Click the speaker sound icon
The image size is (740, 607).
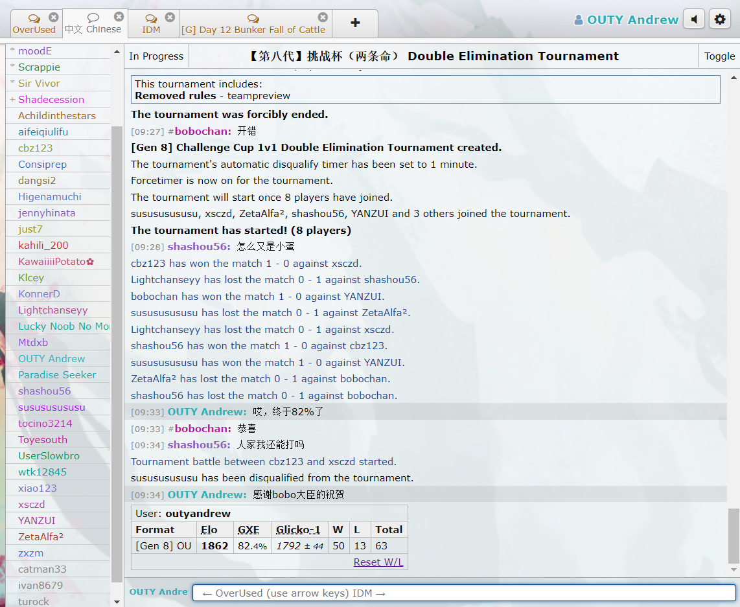coord(694,19)
